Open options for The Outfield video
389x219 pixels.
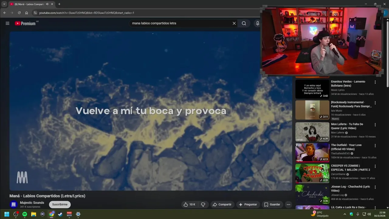(x=375, y=146)
